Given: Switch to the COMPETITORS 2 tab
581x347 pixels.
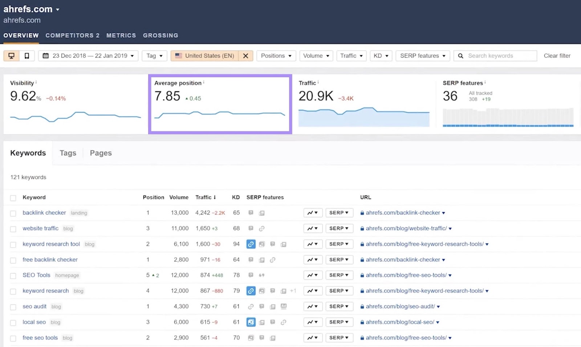Looking at the screenshot, I should pyautogui.click(x=72, y=35).
